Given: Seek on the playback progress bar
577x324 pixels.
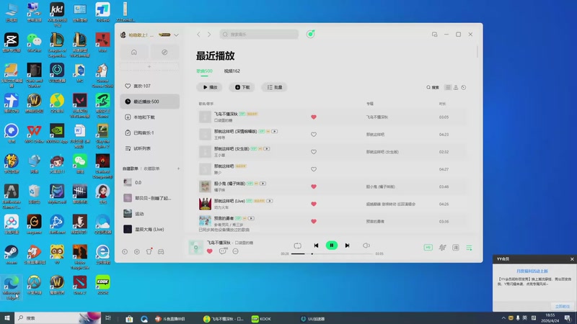Looking at the screenshot, I should tap(332, 254).
